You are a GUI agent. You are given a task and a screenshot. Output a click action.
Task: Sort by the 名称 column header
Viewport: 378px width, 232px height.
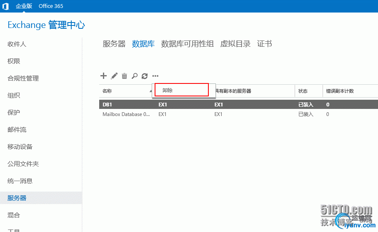point(107,91)
